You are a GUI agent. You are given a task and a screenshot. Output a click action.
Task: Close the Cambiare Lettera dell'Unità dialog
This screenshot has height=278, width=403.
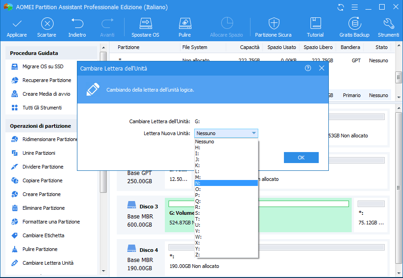pyautogui.click(x=321, y=68)
